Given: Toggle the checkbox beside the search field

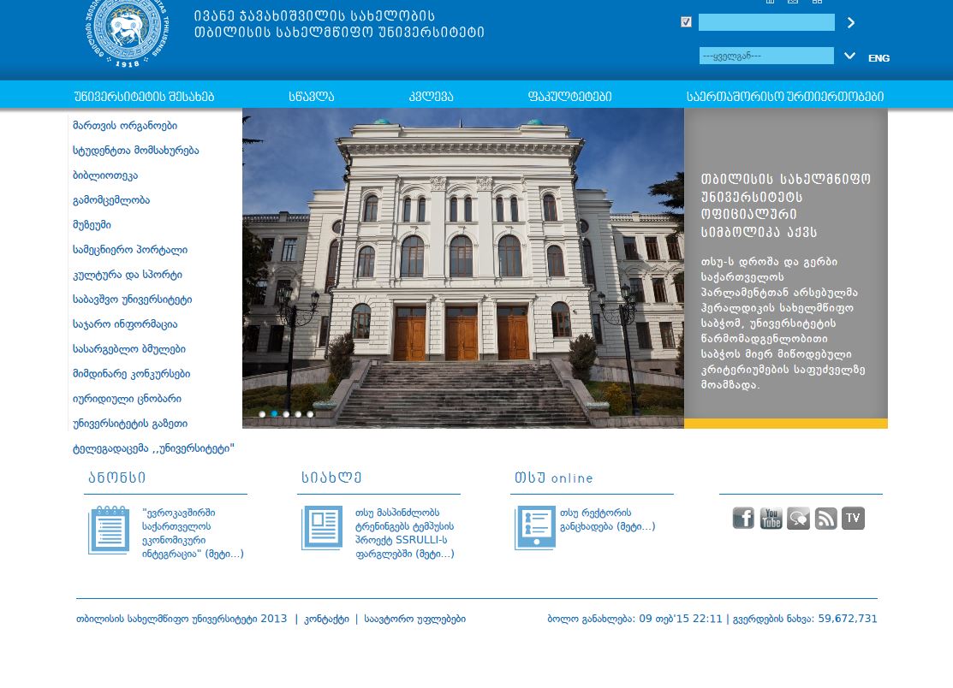Looking at the screenshot, I should [686, 22].
